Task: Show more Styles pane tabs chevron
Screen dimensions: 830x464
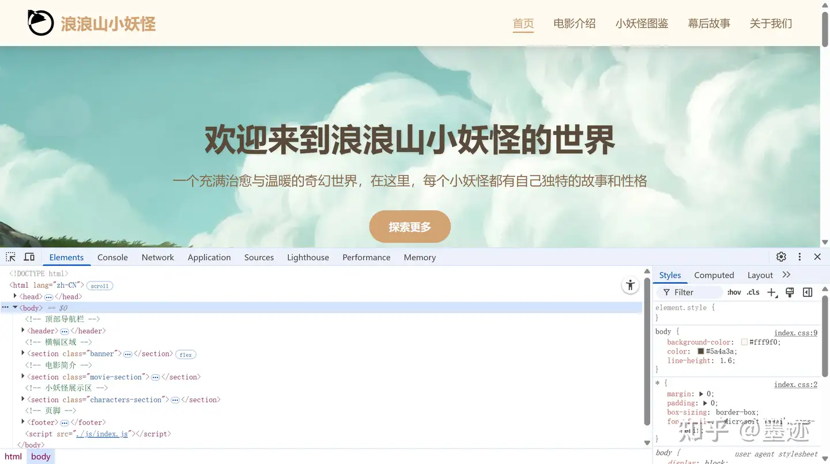Action: pos(786,275)
